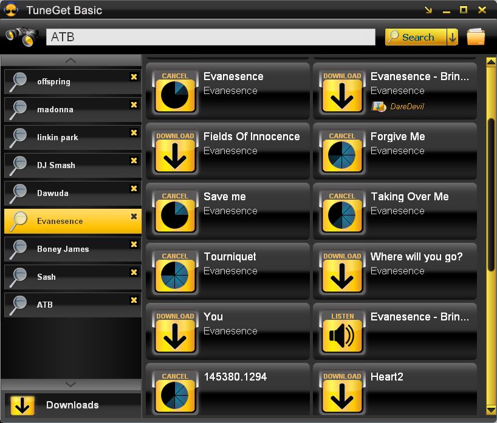This screenshot has height=423, width=497.
Task: Cancel Tourniquet download
Action: [x=175, y=272]
